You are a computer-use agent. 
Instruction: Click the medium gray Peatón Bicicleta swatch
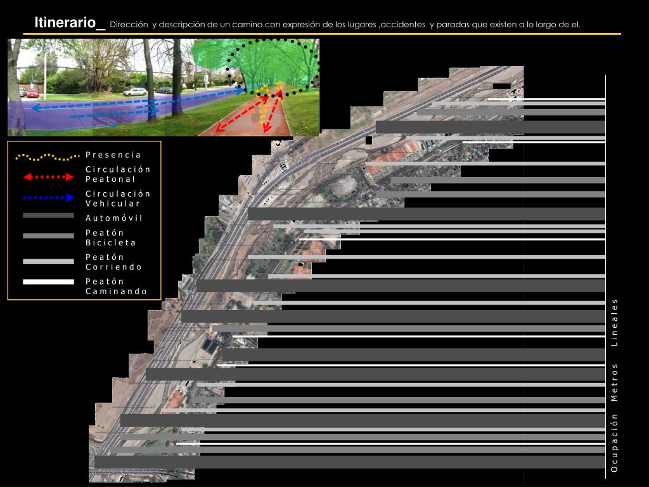coord(48,236)
